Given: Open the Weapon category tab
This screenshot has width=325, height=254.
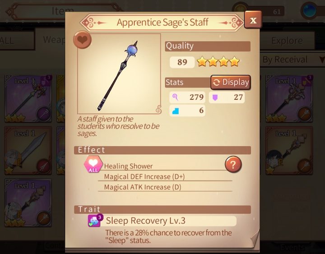Looking at the screenshot, I should click(50, 39).
